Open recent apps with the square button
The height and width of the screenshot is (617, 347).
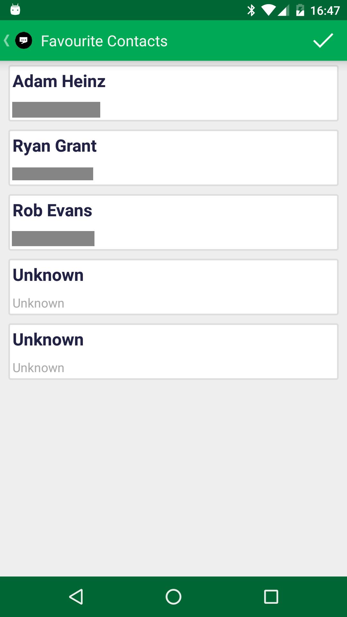(x=271, y=597)
